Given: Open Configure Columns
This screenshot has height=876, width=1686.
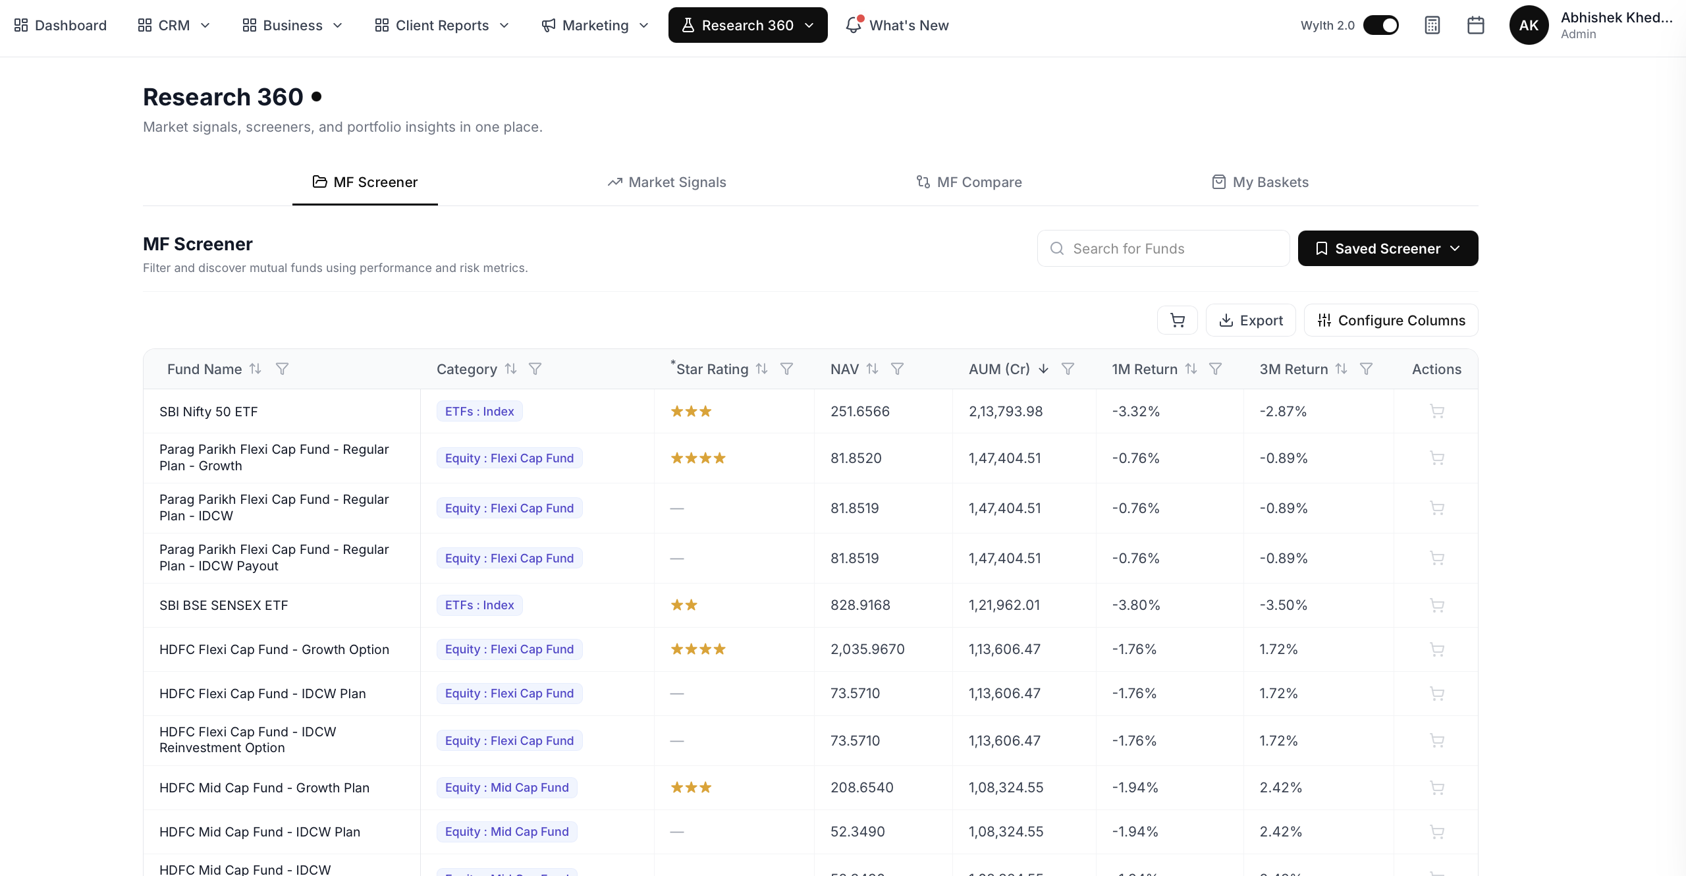Looking at the screenshot, I should coord(1391,320).
